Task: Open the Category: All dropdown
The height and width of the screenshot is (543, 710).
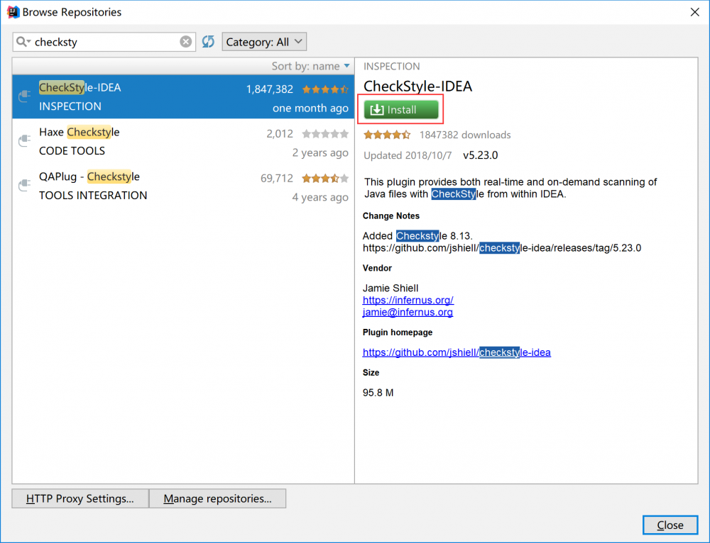Action: [264, 42]
